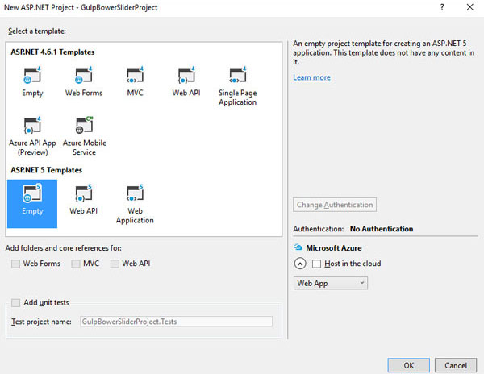The image size is (484, 374).
Task: Click the ASP.NET 5 Templates heading
Action: coord(46,170)
